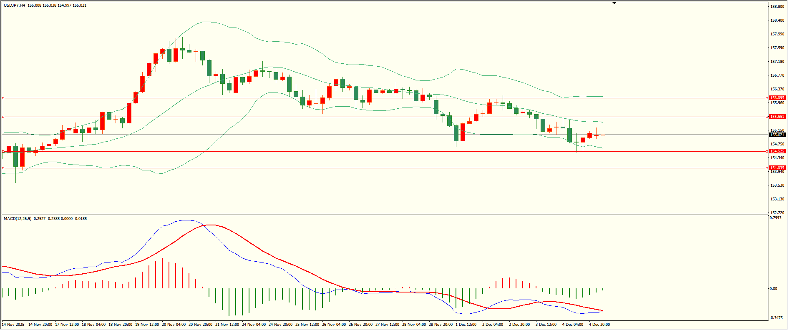This screenshot has height=330, width=788.
Task: Click the MACD 0.00 scale level
Action: point(773,289)
